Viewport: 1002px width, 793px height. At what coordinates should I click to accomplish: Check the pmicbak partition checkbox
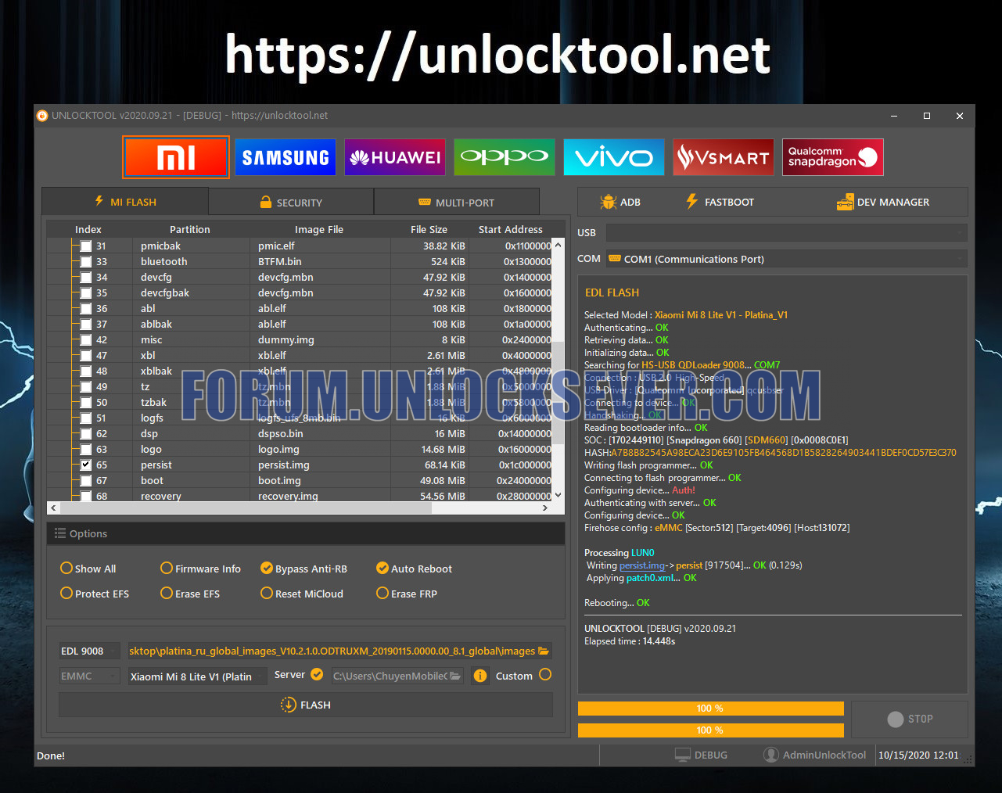(86, 246)
